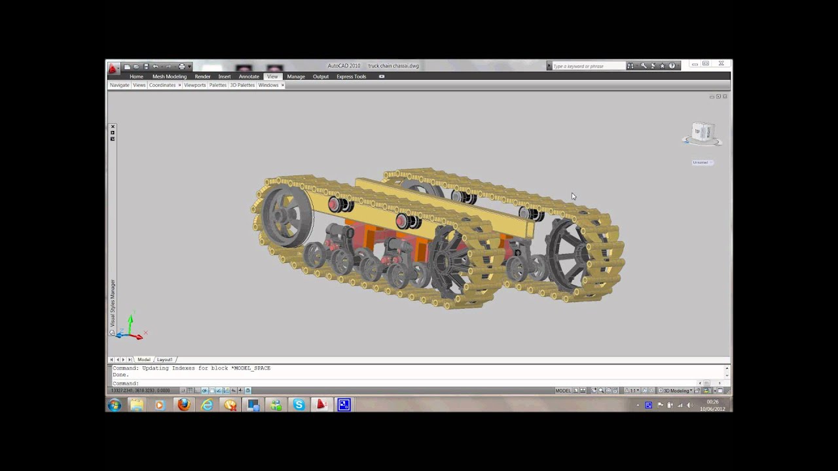Open the Annotate ribbon tab
Viewport: 838px width, 471px height.
tap(249, 77)
